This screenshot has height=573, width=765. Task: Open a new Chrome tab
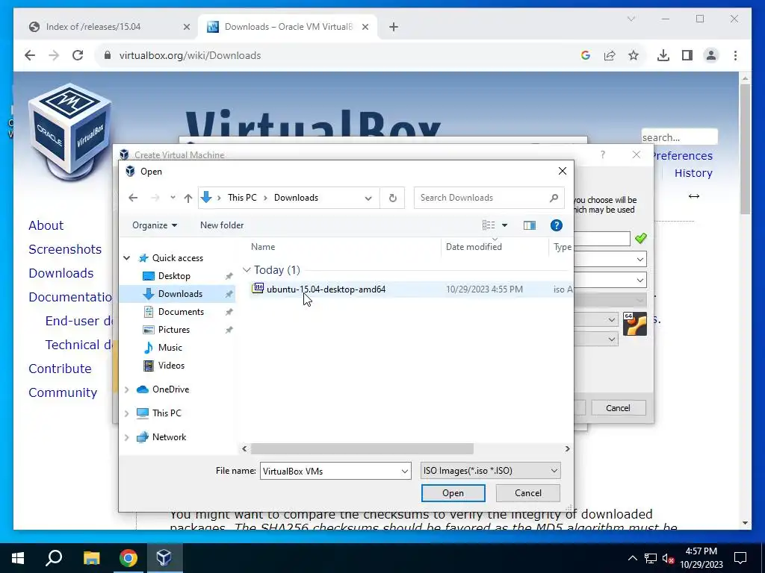tap(394, 27)
